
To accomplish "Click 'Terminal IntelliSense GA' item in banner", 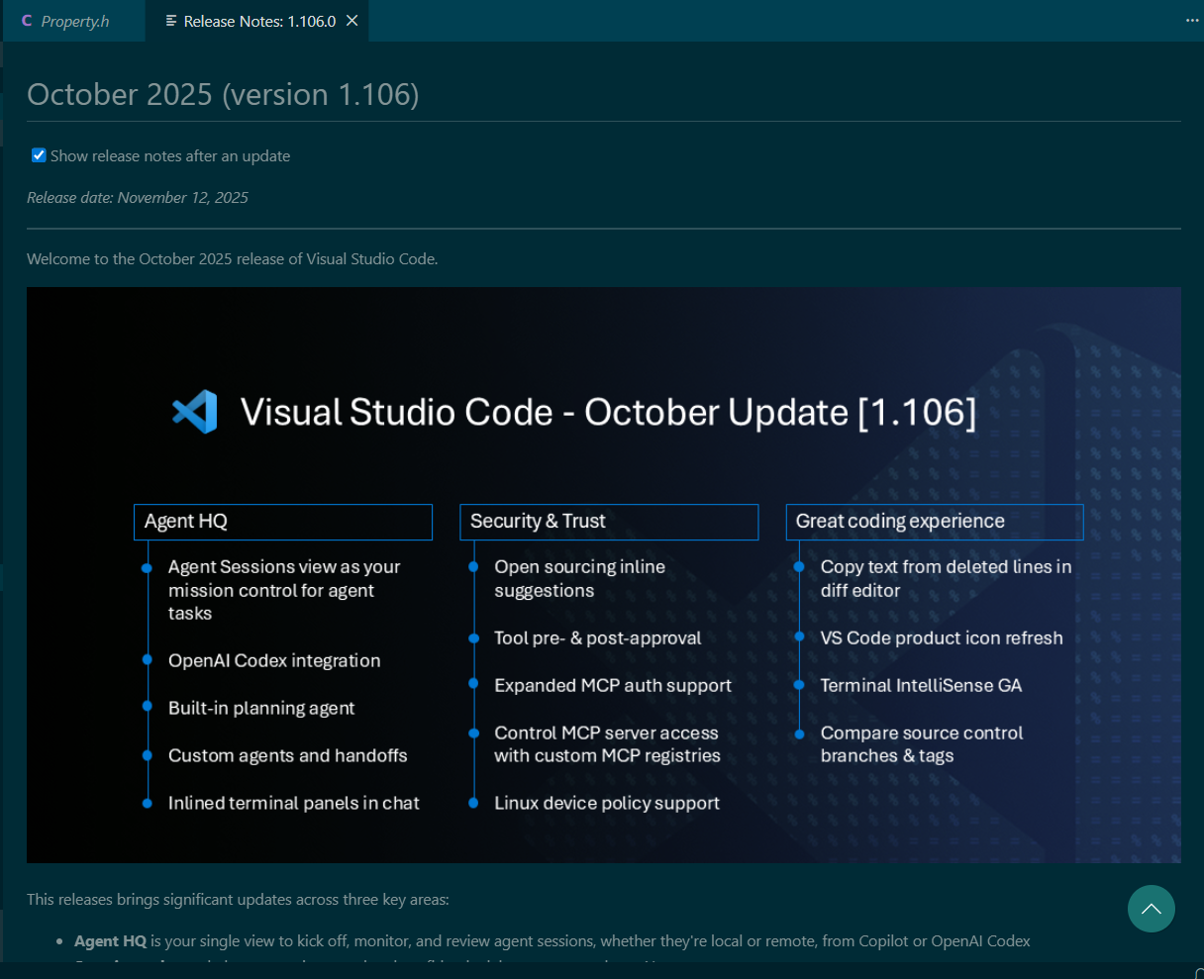I will 921,686.
